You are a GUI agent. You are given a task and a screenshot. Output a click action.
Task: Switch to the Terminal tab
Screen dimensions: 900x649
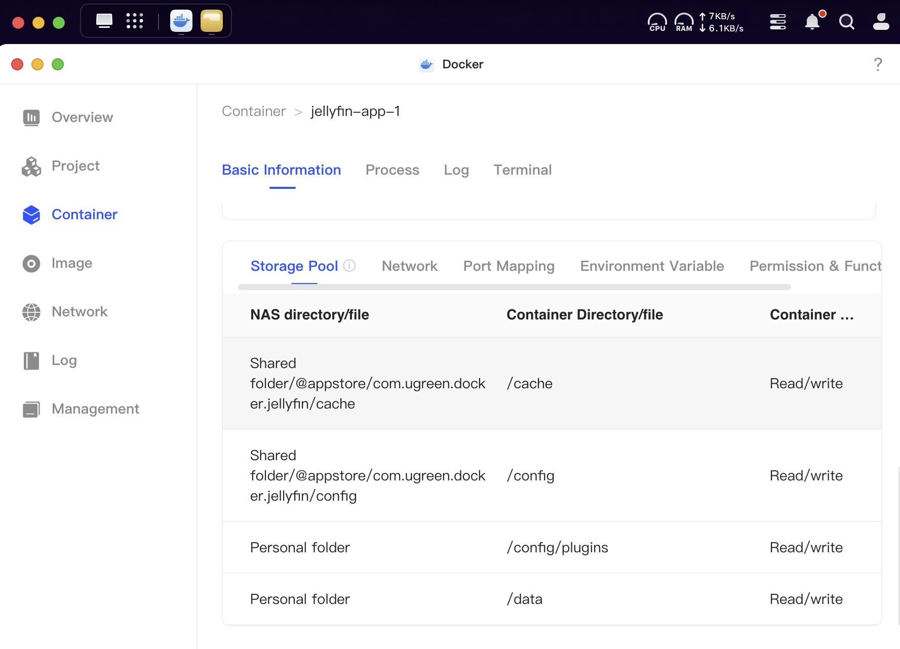[x=522, y=170]
